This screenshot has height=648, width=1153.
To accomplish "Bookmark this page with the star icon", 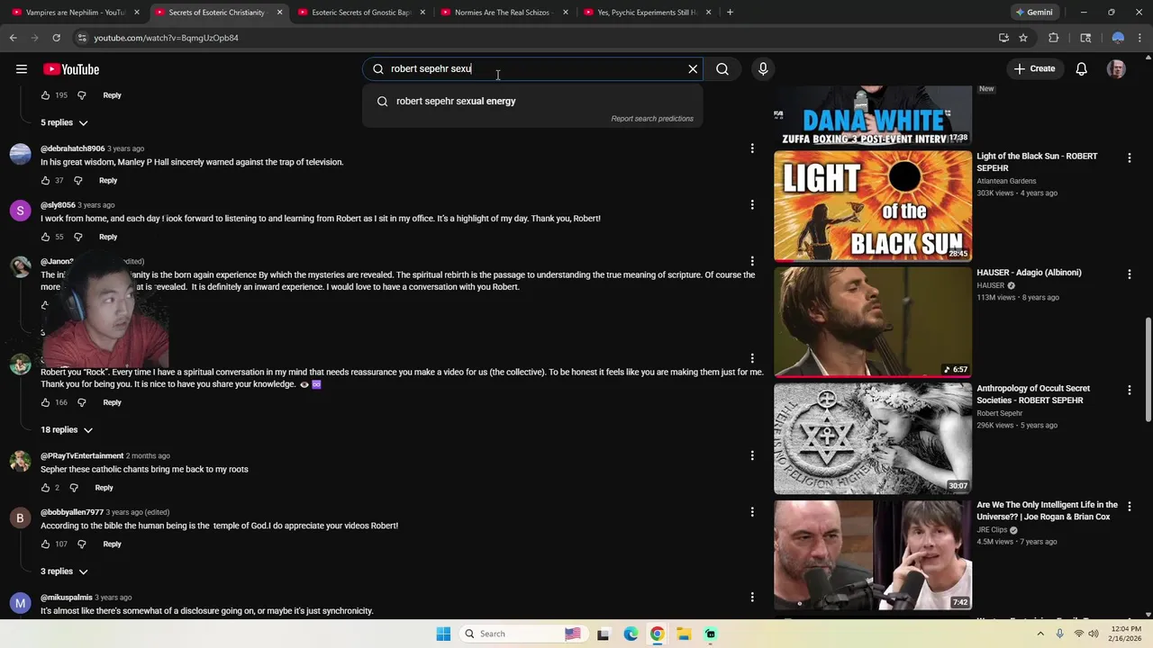I will (x=1023, y=38).
